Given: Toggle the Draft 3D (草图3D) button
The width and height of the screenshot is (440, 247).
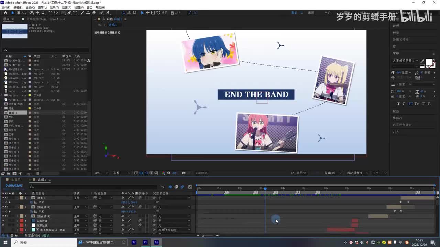Looking at the screenshot, I should (x=299, y=173).
